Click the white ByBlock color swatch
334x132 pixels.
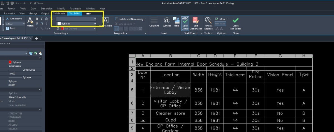[59, 24]
